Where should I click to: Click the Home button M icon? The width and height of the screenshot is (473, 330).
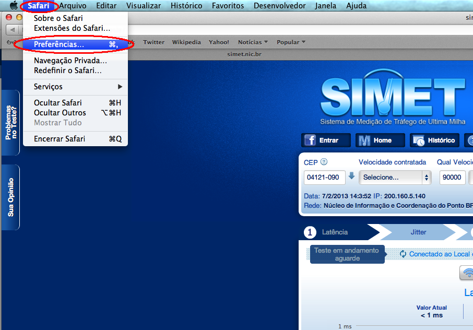click(364, 140)
